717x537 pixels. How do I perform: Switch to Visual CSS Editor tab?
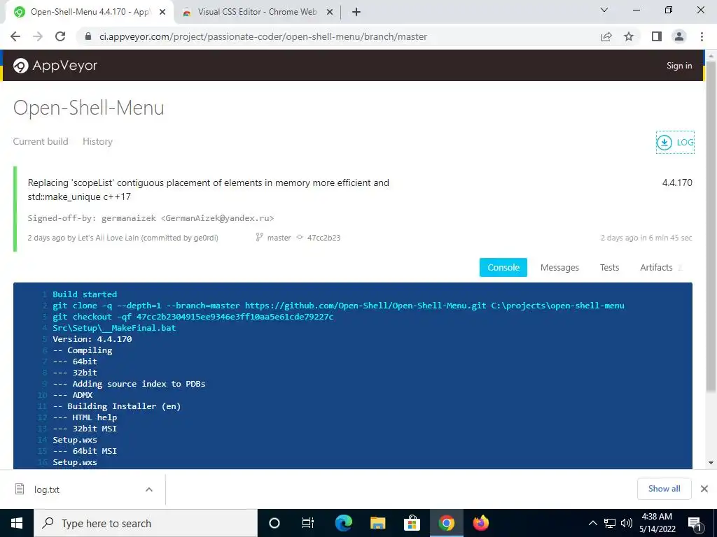tap(257, 13)
